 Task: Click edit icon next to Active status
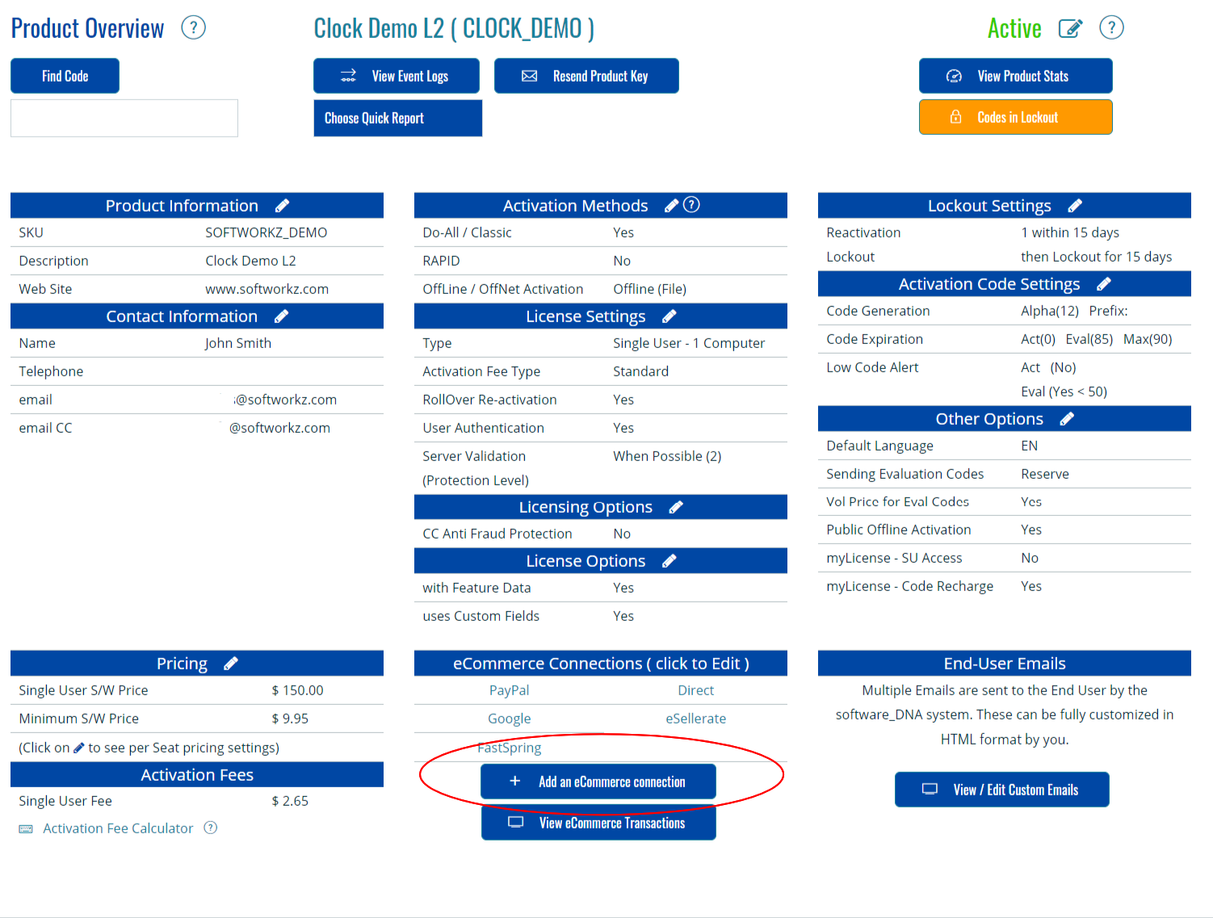pos(1070,28)
